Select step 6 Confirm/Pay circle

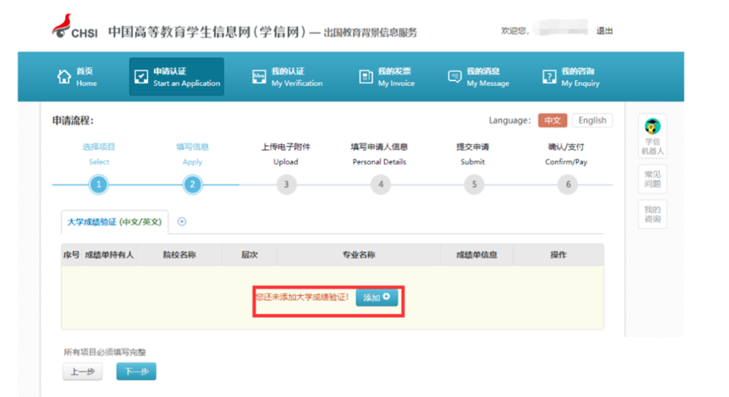click(568, 185)
